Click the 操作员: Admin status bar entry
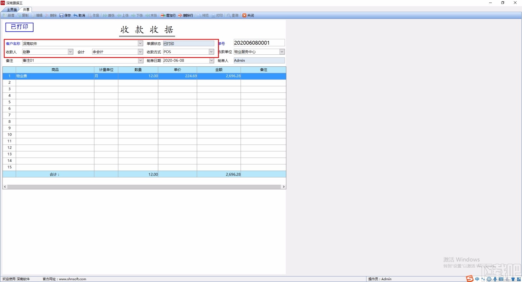The height and width of the screenshot is (282, 522). click(380, 279)
